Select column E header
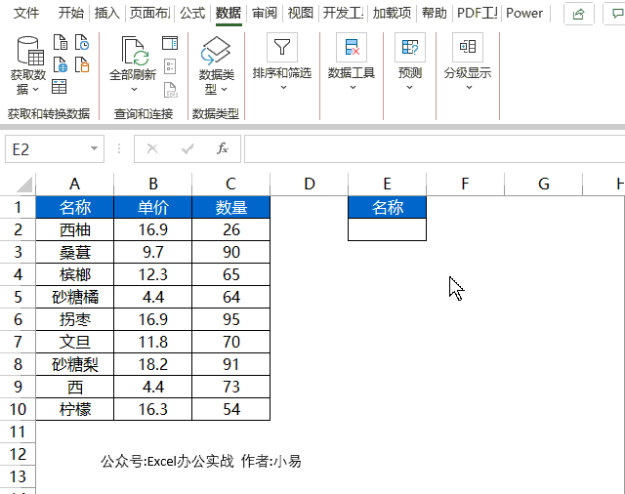The height and width of the screenshot is (494, 625). [x=387, y=185]
